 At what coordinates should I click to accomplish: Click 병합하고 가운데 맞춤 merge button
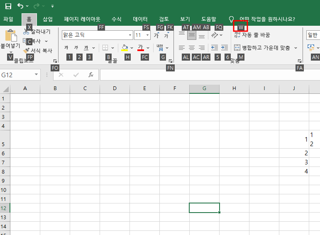pos(262,48)
